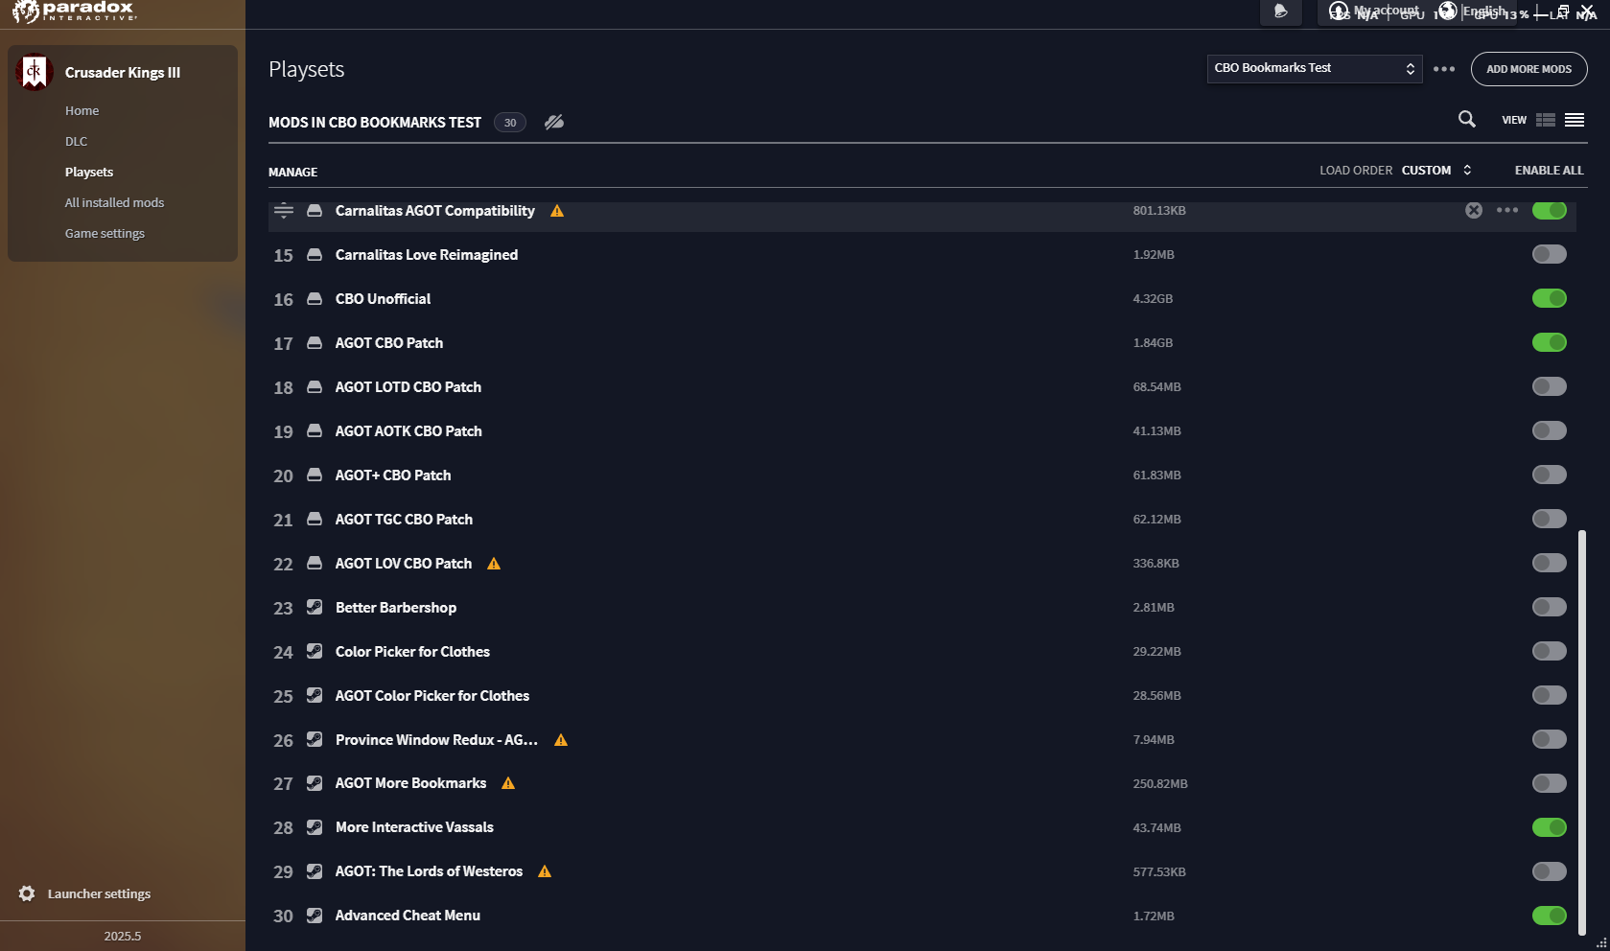Enable the Province Window Redux toggle
Screen dimensions: 1610x951
[x=1549, y=739]
